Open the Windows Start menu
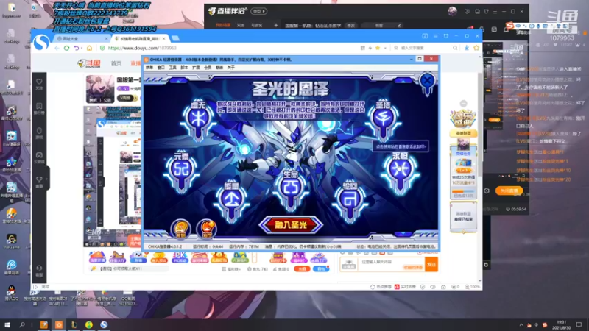This screenshot has width=589, height=331. (7, 324)
